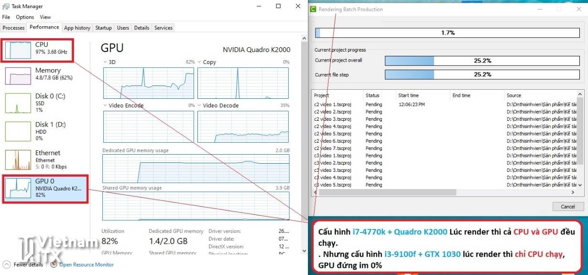Click the Status column header
Image resolution: width=588 pixels, height=275 pixels.
[372, 95]
